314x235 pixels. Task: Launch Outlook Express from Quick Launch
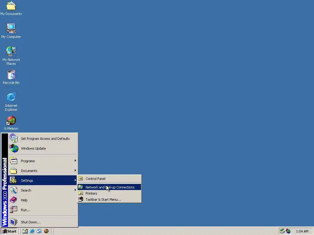point(39,231)
